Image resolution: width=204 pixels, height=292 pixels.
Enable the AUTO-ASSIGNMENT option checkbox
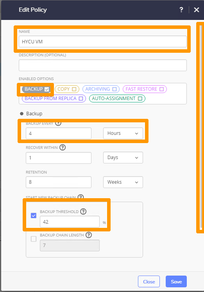coord(140,99)
